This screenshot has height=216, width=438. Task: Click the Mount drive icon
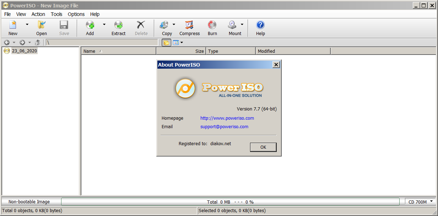click(x=232, y=25)
